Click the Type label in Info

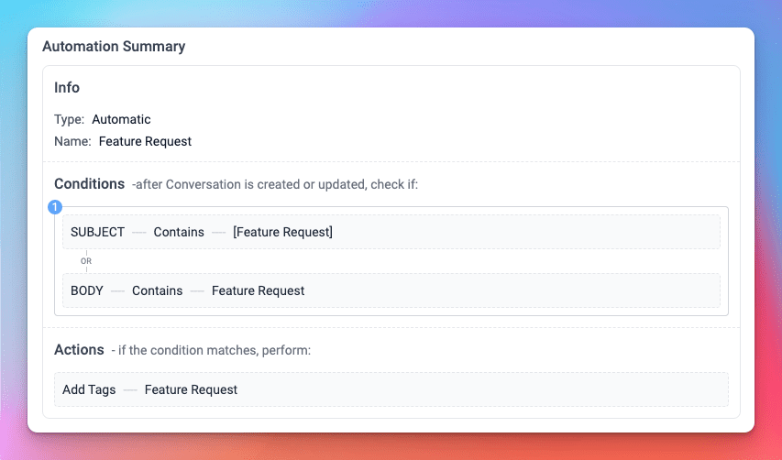click(70, 120)
